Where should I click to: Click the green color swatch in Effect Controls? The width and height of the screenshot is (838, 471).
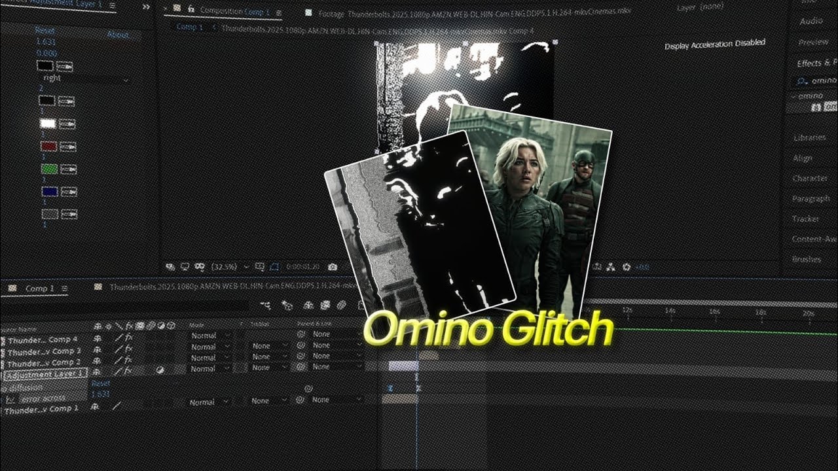click(48, 169)
